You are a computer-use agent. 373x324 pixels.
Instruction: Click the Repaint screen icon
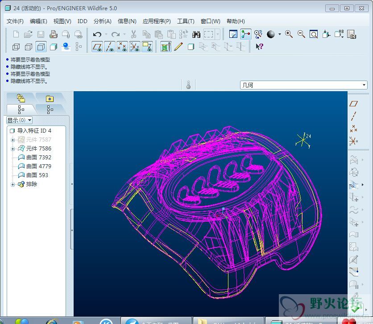coord(233,34)
